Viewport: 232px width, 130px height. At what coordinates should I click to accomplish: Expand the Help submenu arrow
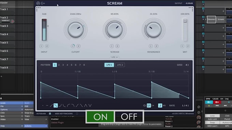click(22, 126)
